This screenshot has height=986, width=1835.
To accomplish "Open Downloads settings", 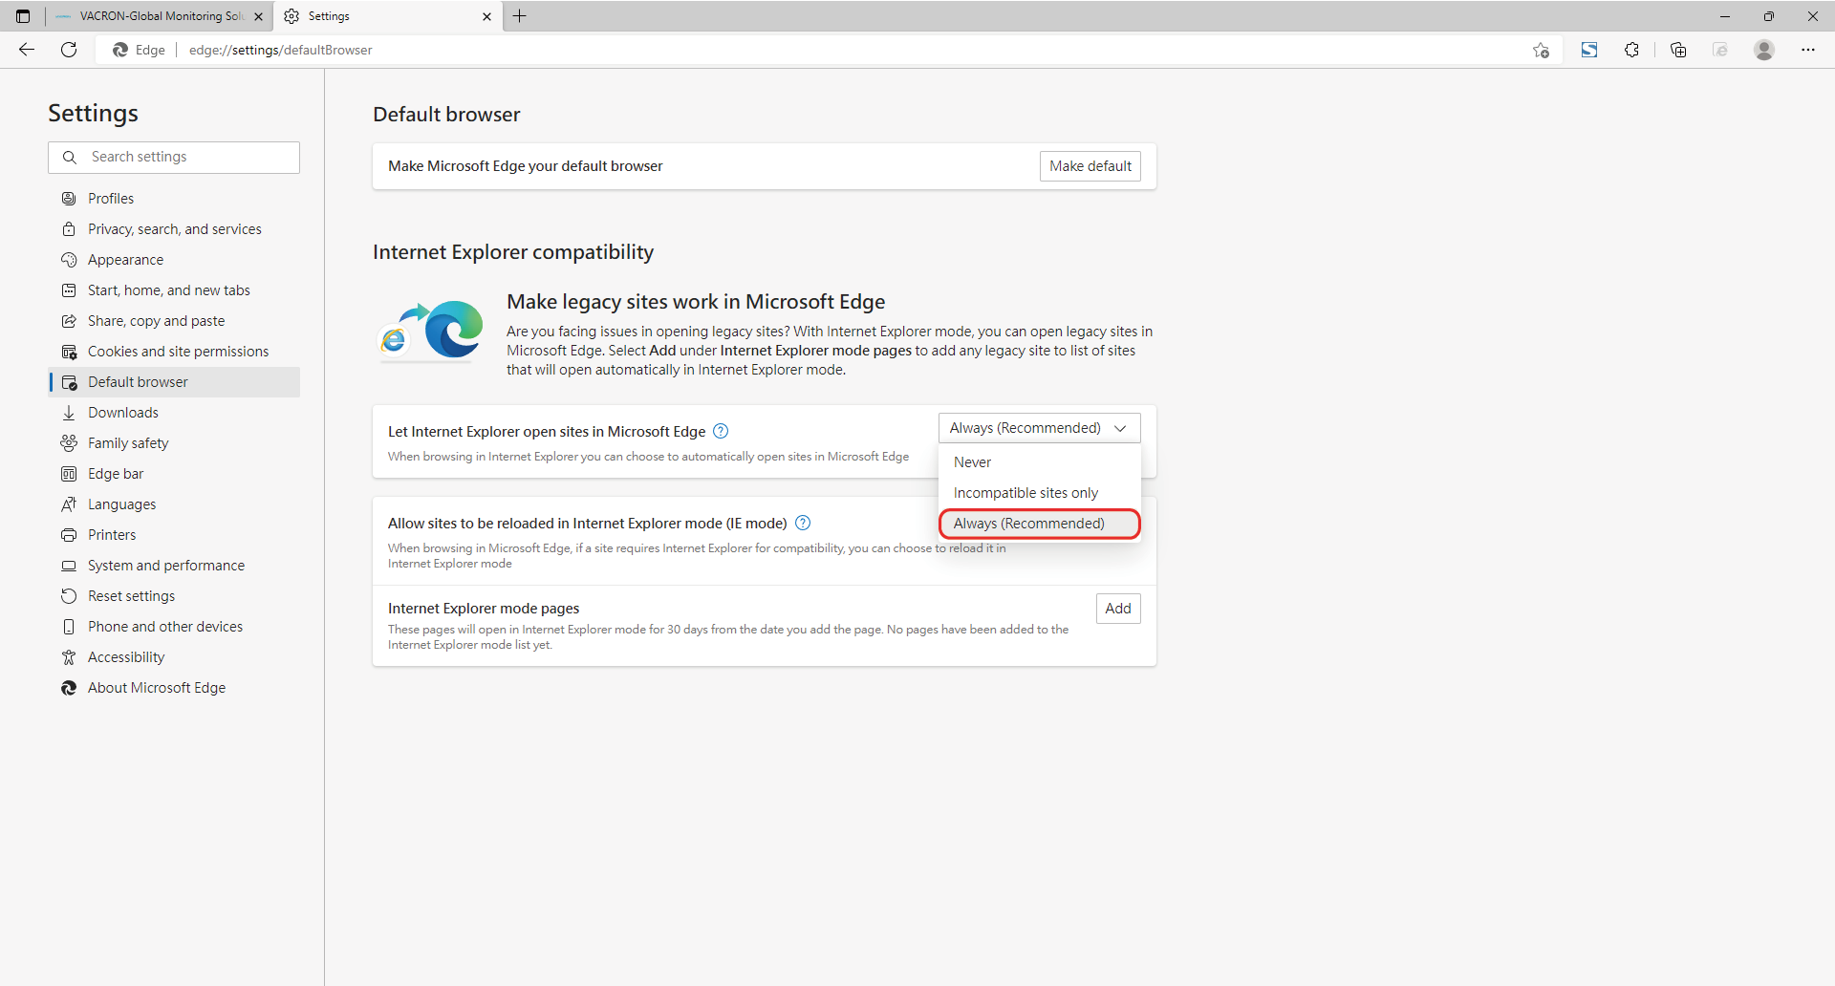I will (174, 413).
